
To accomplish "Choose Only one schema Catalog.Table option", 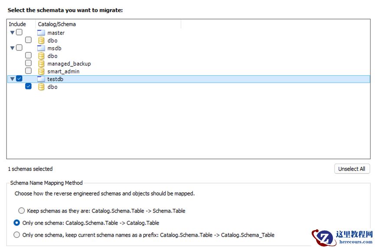I will (17, 223).
